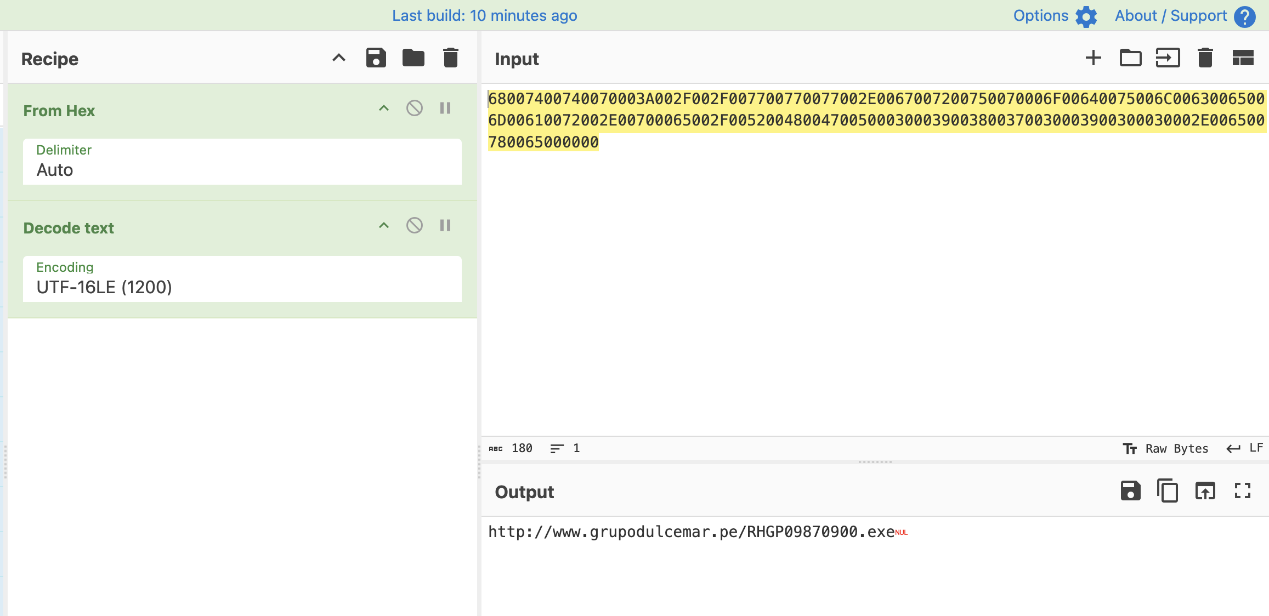1269x616 pixels.
Task: Disable the From Hex operation
Action: [414, 108]
